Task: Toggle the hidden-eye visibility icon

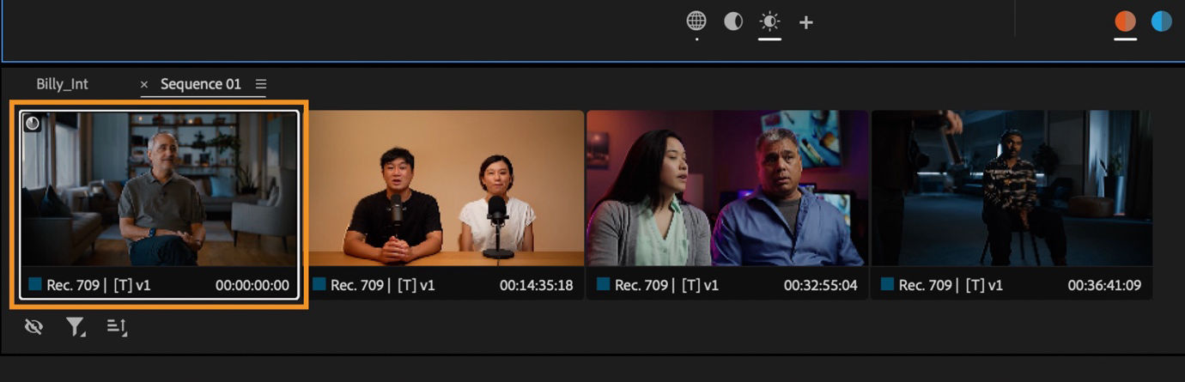Action: tap(33, 326)
